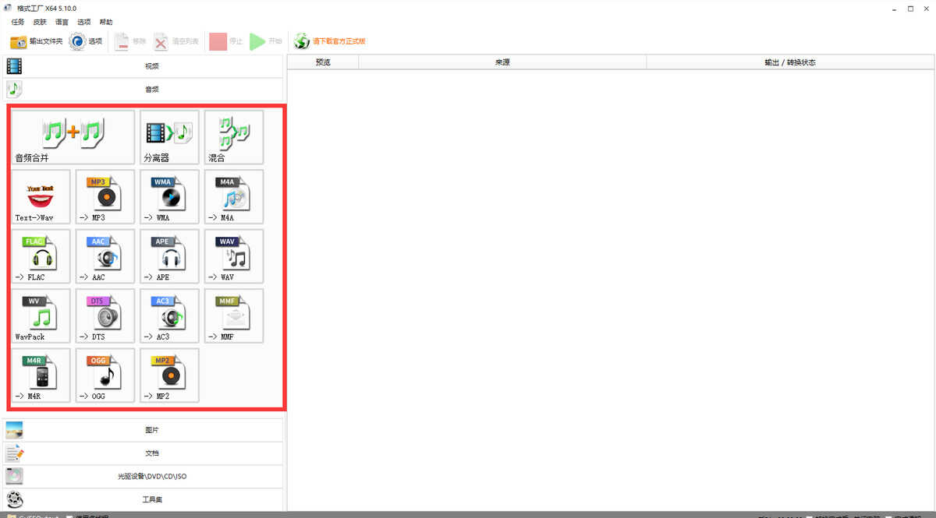Screen dimensions: 936x518
Task: Click the -> OGG converter tile
Action: tap(105, 375)
